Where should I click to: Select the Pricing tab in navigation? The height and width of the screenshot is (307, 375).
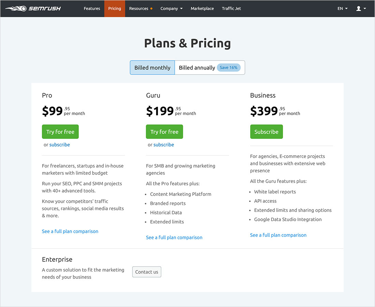point(115,9)
